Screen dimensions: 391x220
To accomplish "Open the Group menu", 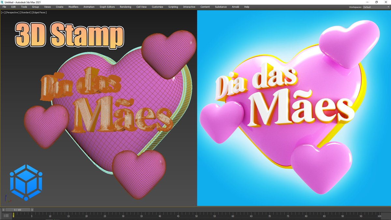I will click(x=36, y=7).
